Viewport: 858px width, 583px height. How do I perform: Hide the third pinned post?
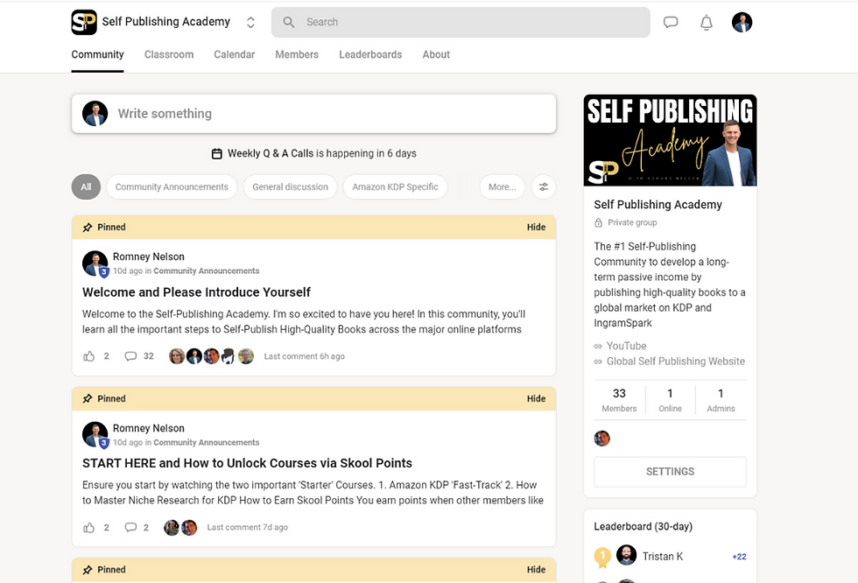(536, 570)
